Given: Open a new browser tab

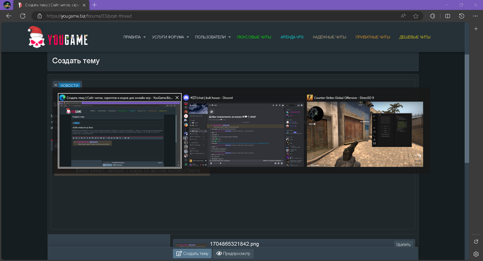Looking at the screenshot, I should click(x=94, y=5).
